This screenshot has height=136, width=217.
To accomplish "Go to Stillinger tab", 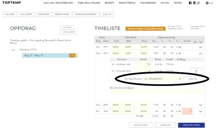I will (x=26, y=15).
